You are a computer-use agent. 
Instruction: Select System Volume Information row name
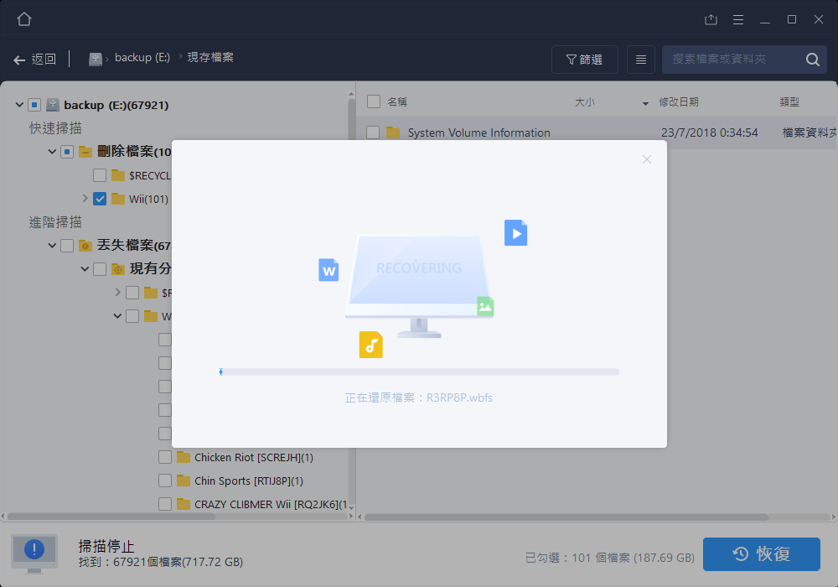[478, 132]
